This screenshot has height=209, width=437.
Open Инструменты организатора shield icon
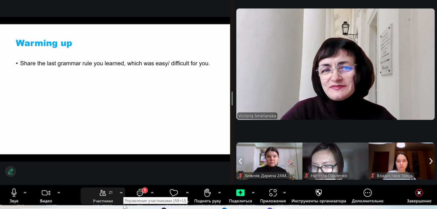point(319,193)
